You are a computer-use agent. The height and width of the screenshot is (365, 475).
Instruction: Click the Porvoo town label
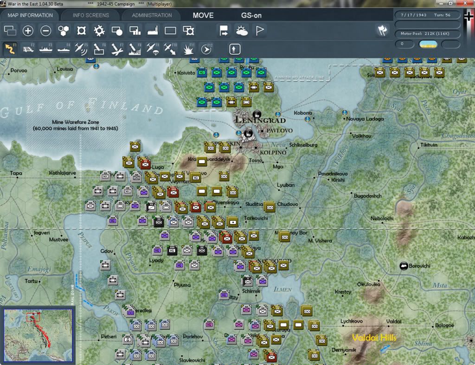point(19,70)
